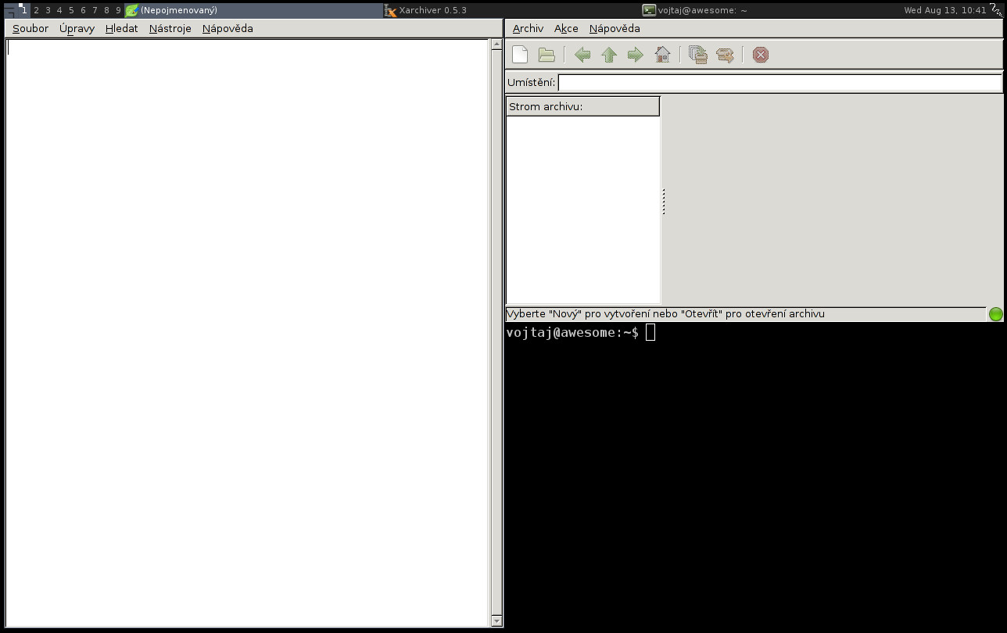
Task: Click the Umístění: label
Action: pyautogui.click(x=532, y=83)
